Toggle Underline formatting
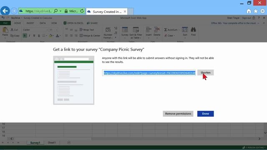Image resolution: width=267 pixels, height=150 pixels. pos(34,35)
